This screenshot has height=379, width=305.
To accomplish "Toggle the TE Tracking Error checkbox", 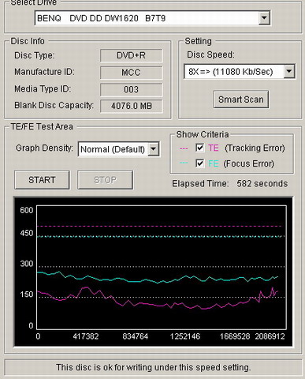I will coord(199,148).
